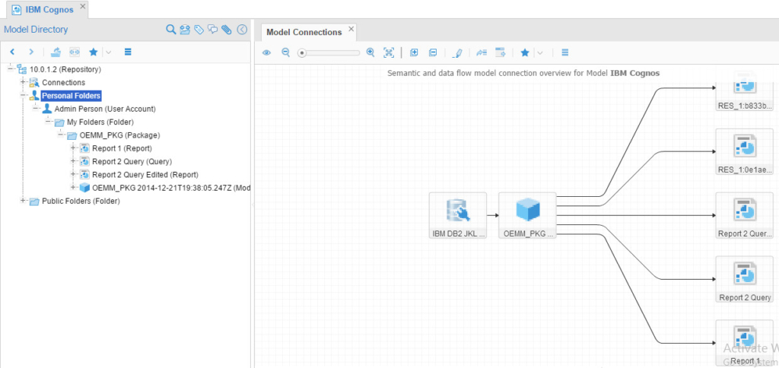
Task: Click the export window icon in diagram toolbar
Action: 501,52
